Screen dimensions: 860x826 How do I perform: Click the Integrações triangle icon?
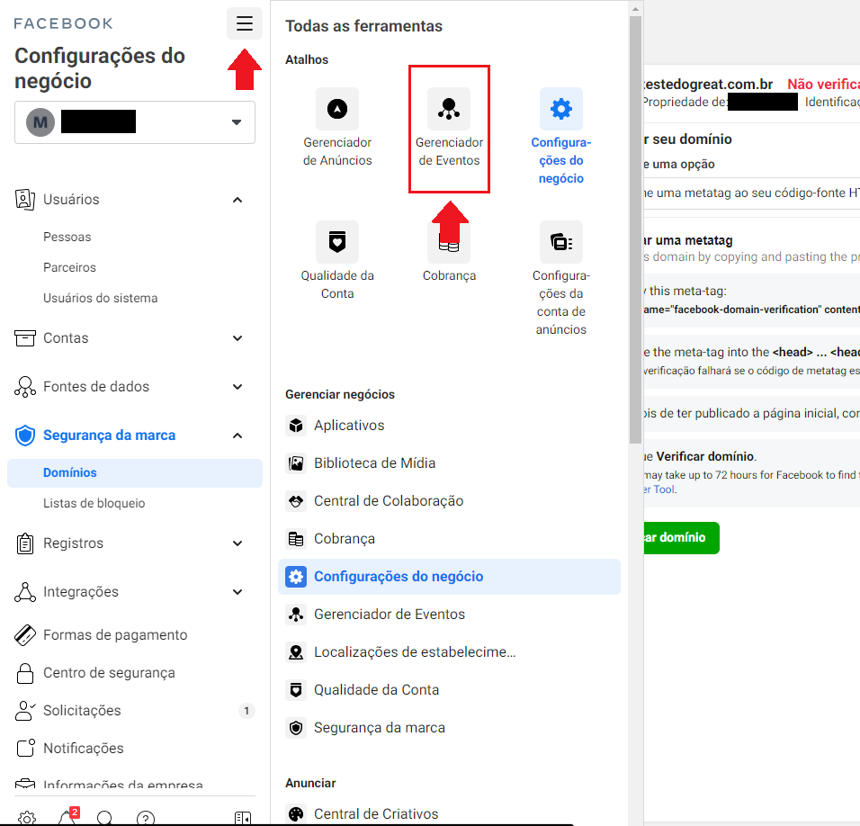pos(24,592)
